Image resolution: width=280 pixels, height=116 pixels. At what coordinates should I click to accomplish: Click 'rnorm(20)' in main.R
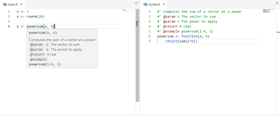35,17
